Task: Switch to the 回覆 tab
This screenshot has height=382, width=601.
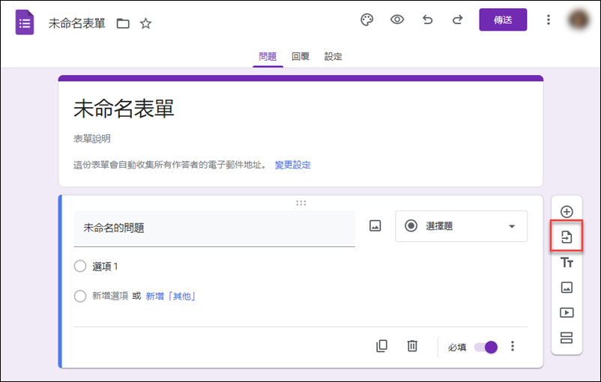Action: tap(300, 57)
